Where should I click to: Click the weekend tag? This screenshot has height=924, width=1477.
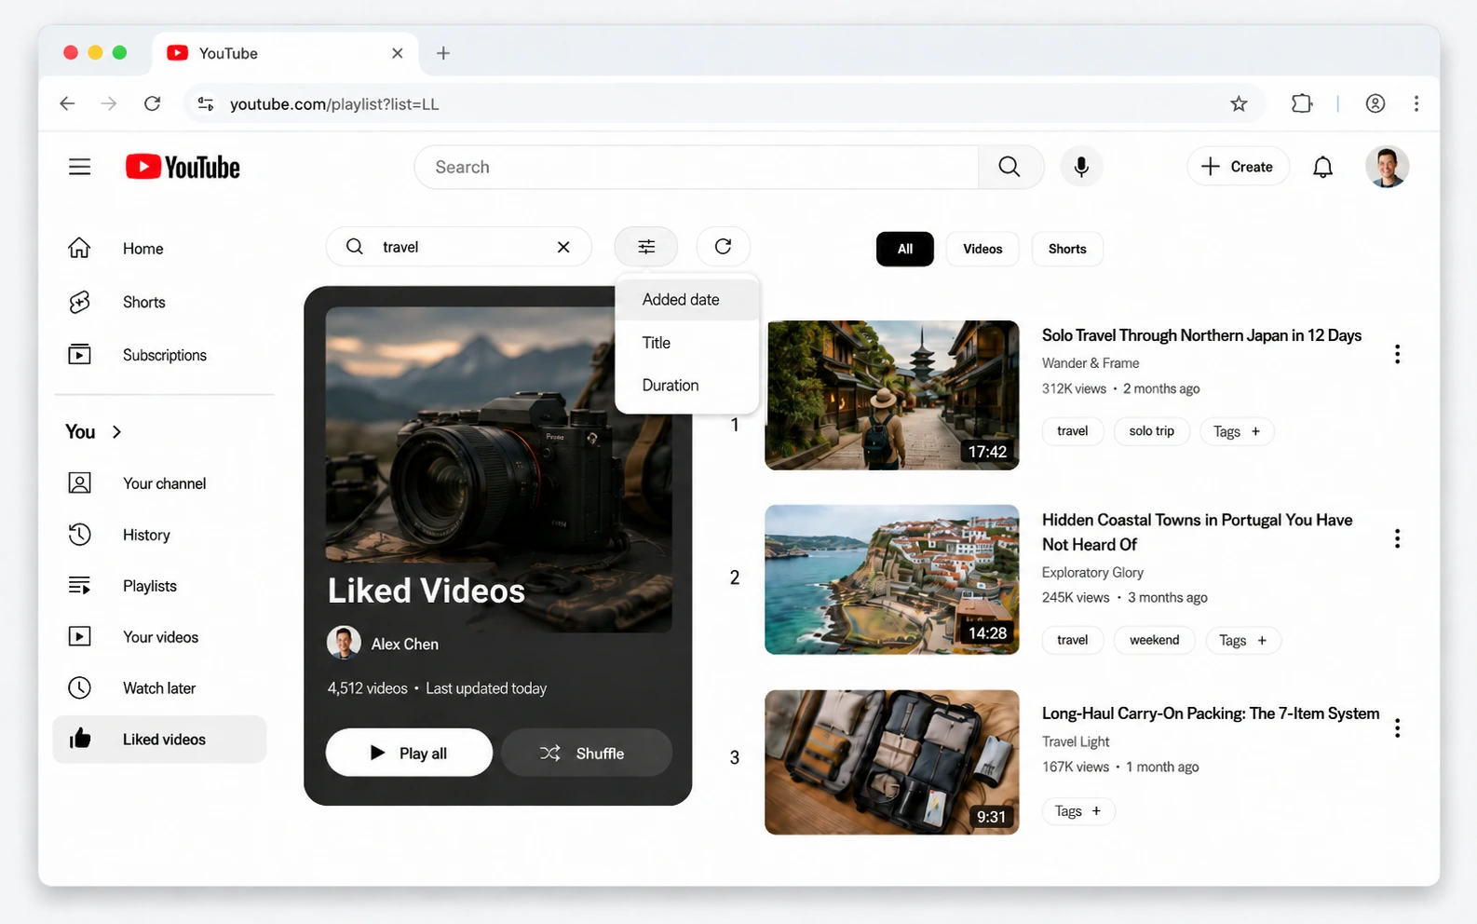click(1155, 640)
